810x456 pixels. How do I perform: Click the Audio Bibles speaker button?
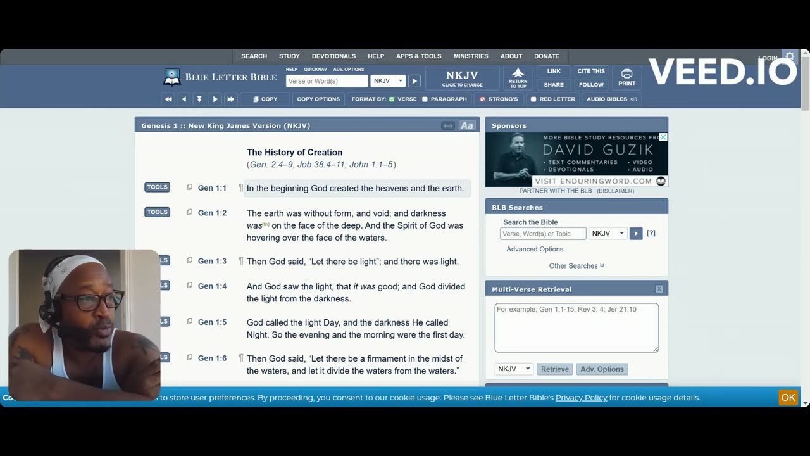tap(612, 99)
